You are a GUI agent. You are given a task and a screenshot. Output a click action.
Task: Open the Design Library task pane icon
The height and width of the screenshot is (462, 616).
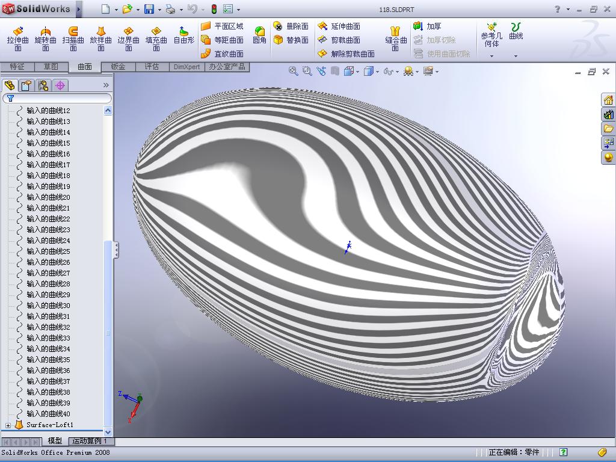609,115
